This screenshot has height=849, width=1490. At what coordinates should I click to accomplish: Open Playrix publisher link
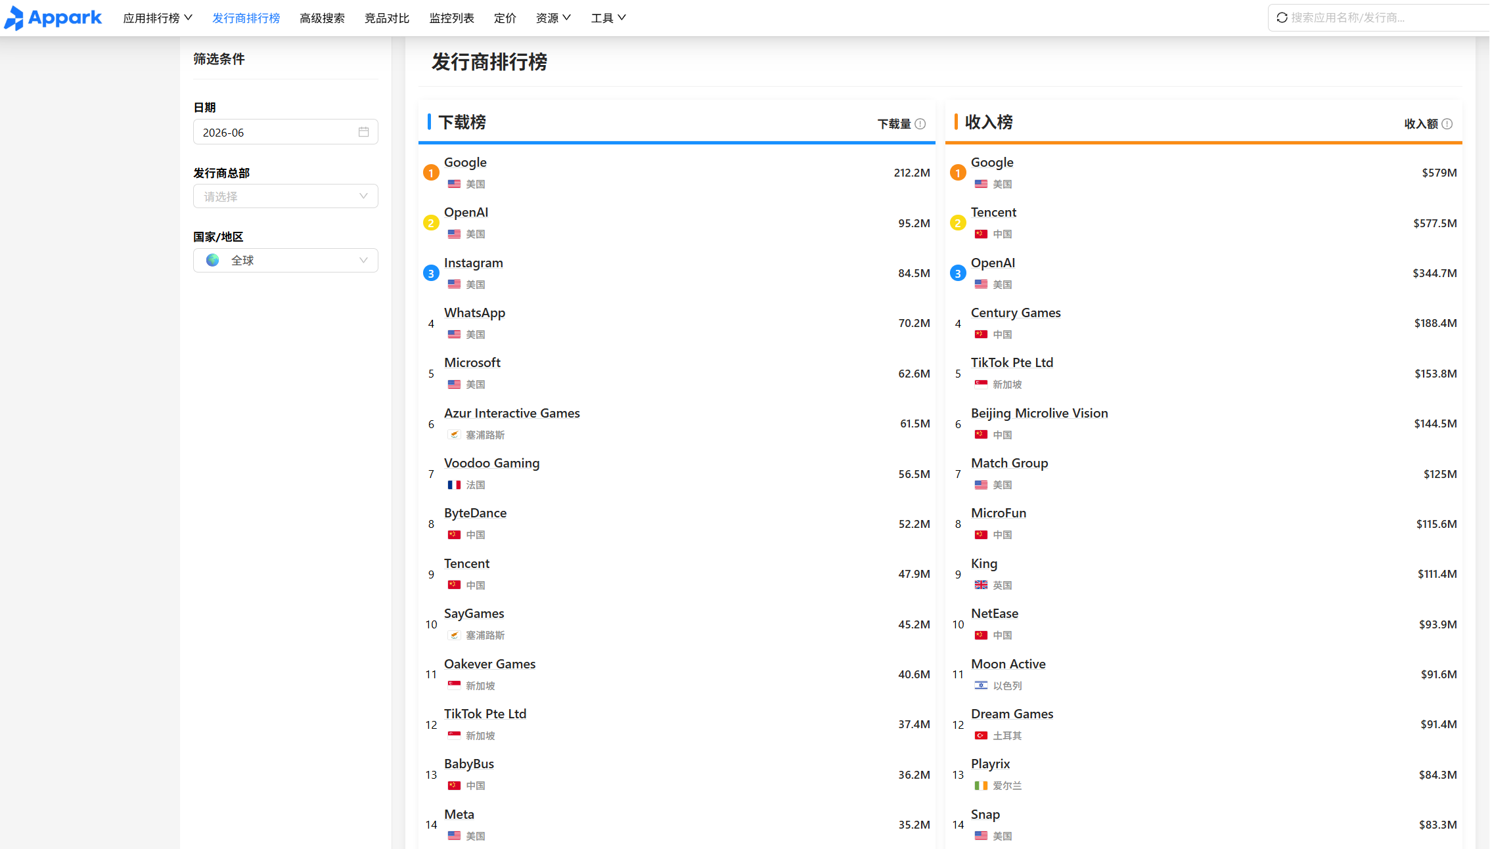pos(991,764)
